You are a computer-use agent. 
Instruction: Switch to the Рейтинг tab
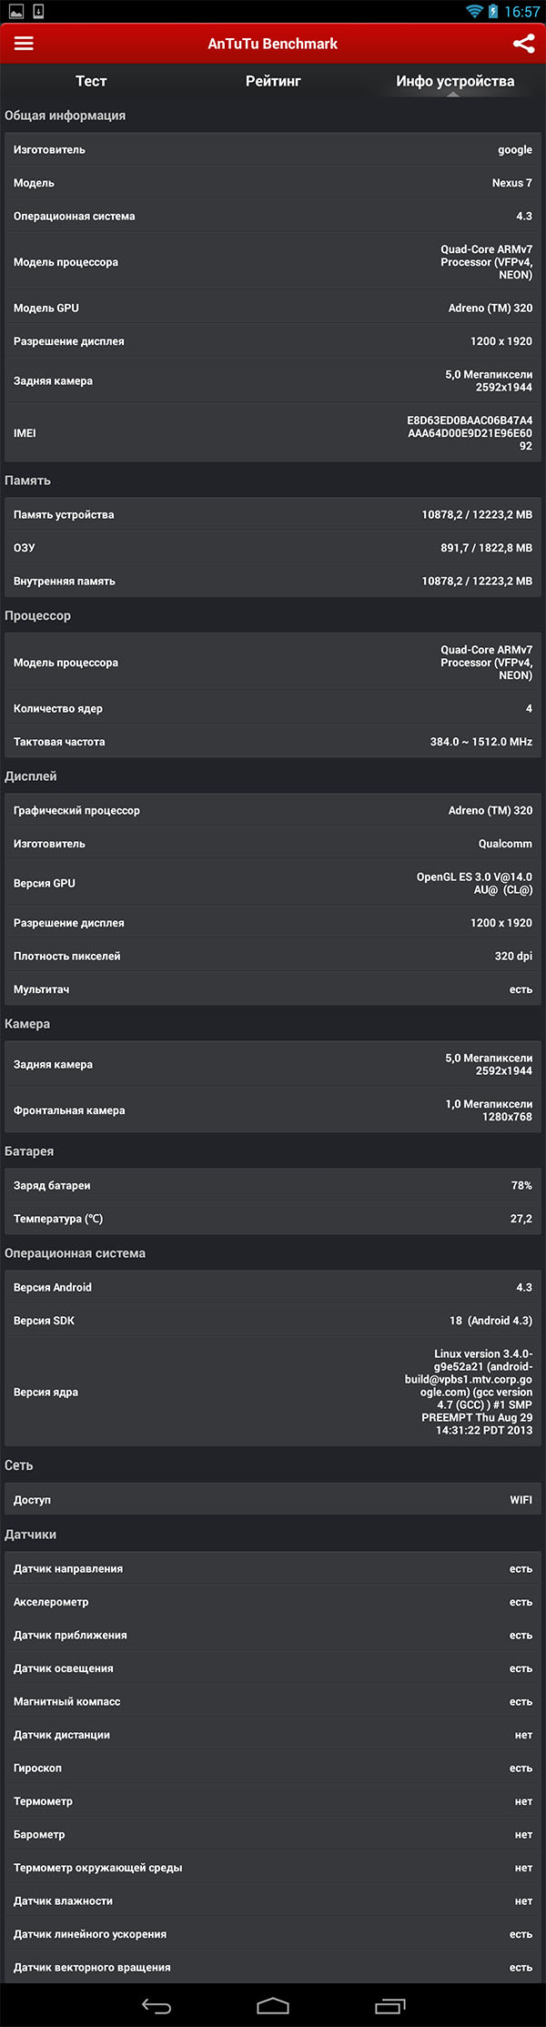[273, 81]
